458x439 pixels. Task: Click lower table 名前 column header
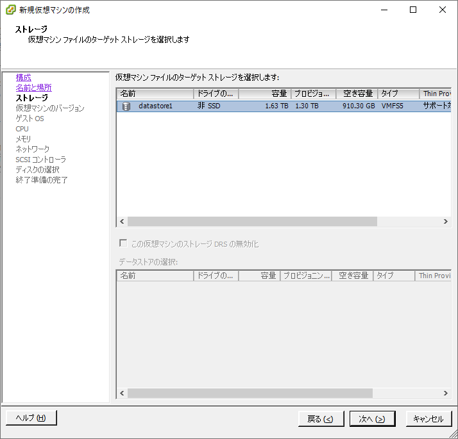[155, 276]
